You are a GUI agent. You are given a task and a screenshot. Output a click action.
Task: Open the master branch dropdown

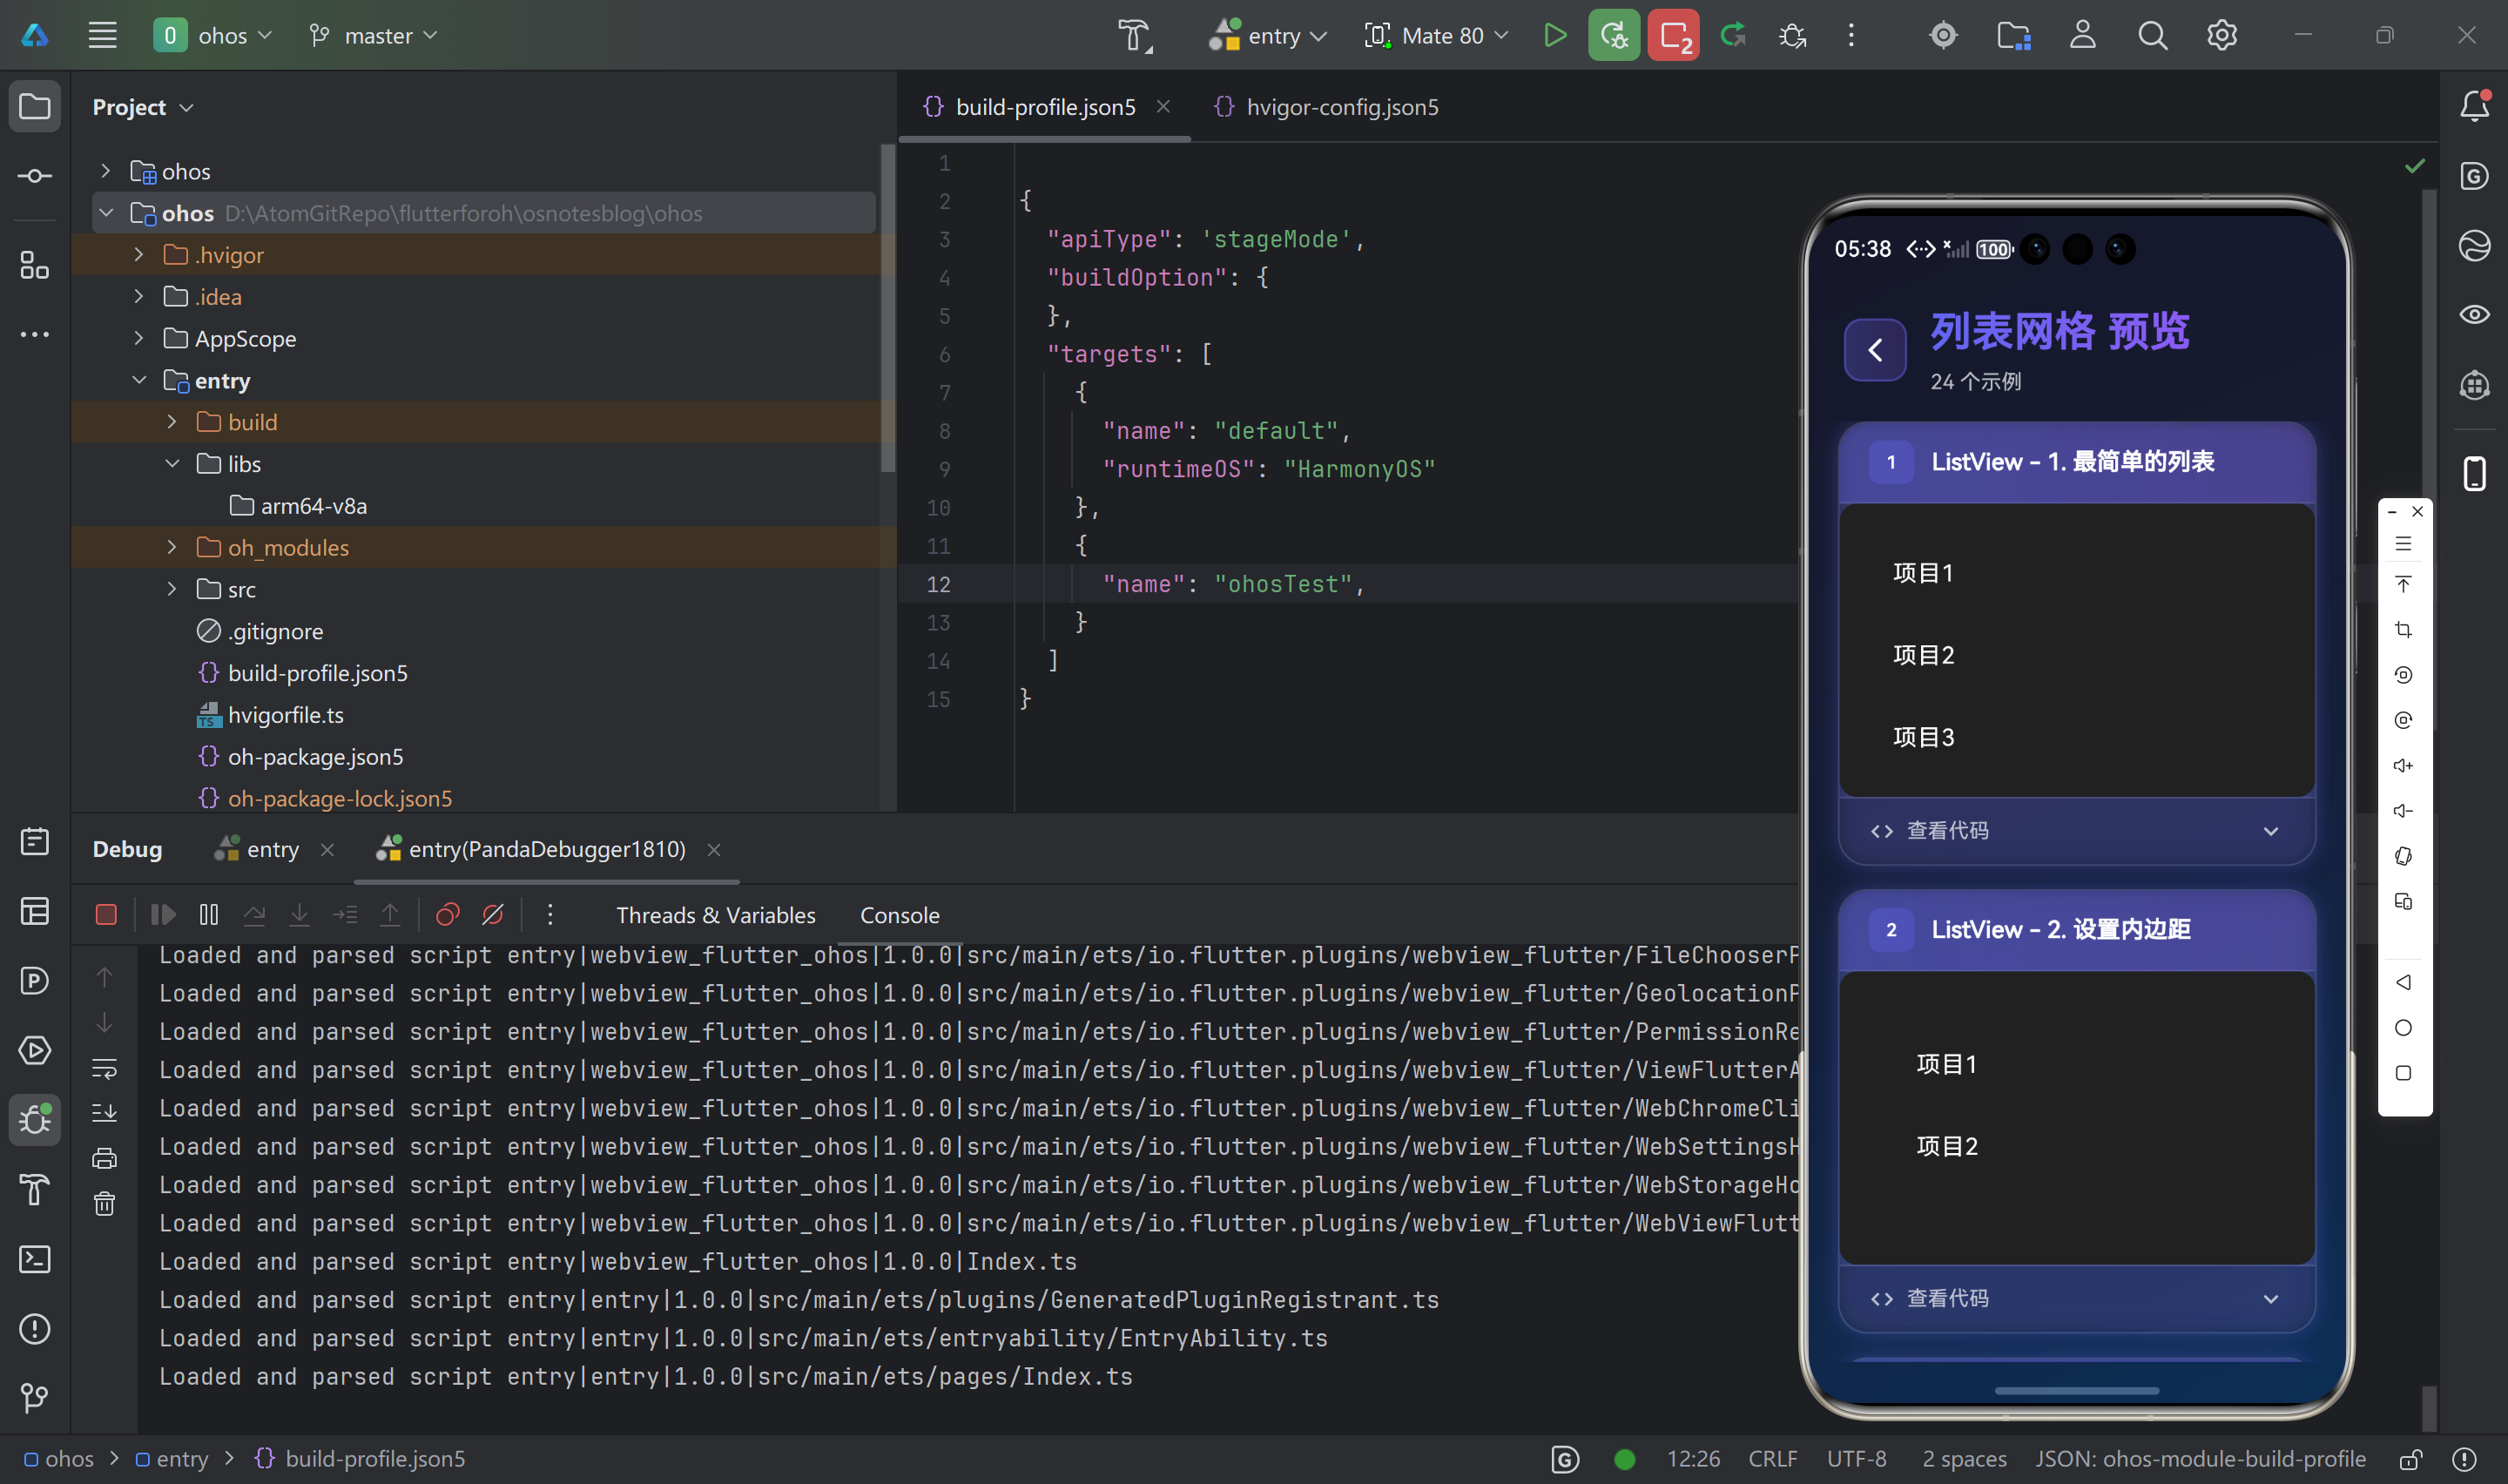(374, 36)
